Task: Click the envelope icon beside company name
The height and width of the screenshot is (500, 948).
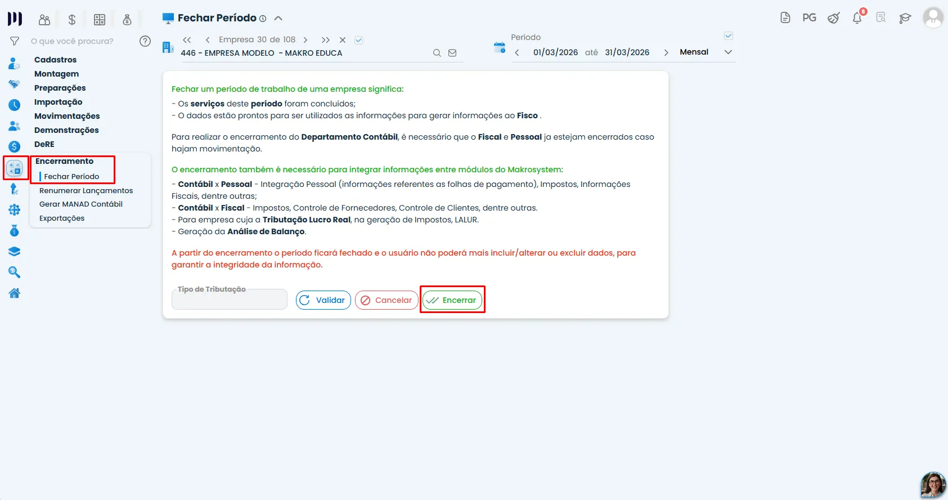Action: click(x=452, y=53)
